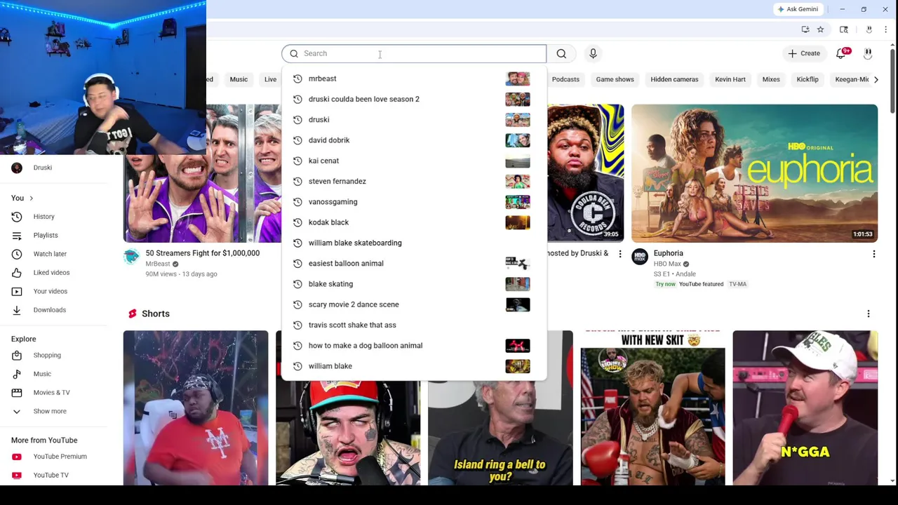Click the MrBeast channel avatar
898x505 pixels.
[x=131, y=257]
